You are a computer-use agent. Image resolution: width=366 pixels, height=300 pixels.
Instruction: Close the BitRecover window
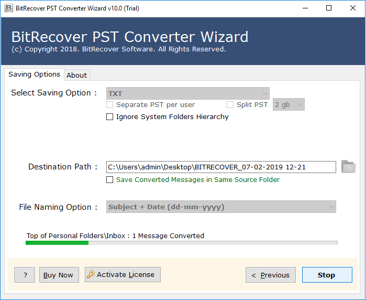pyautogui.click(x=353, y=8)
